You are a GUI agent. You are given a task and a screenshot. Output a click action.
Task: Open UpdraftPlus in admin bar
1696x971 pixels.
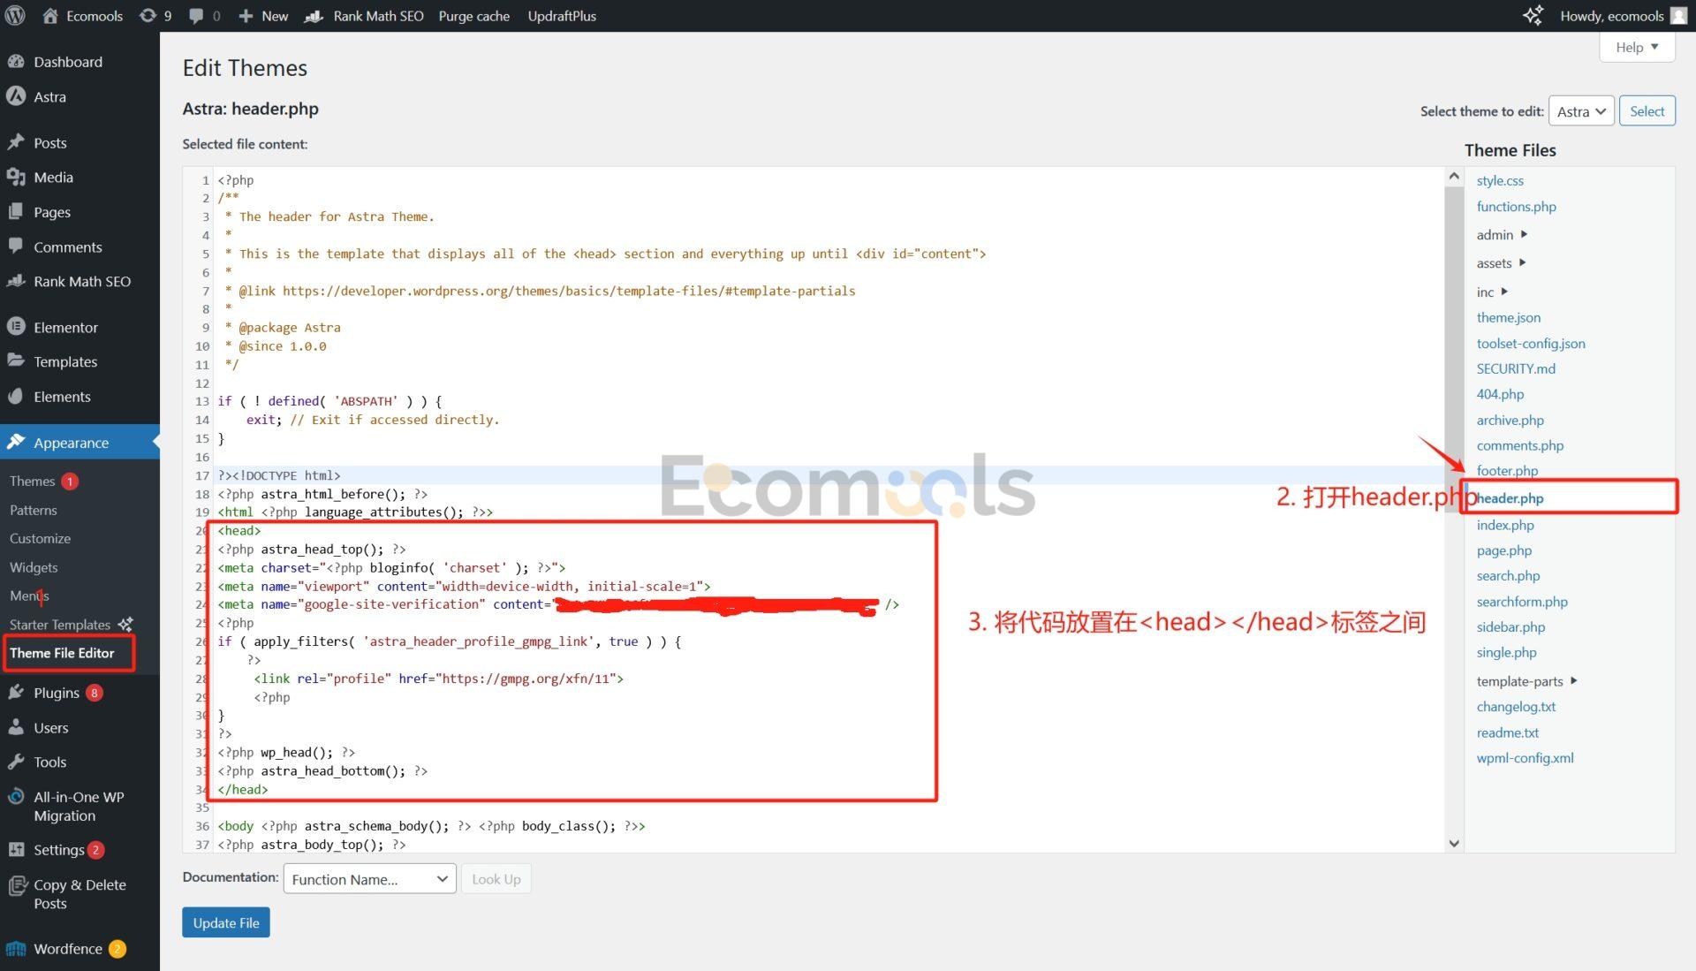click(562, 16)
